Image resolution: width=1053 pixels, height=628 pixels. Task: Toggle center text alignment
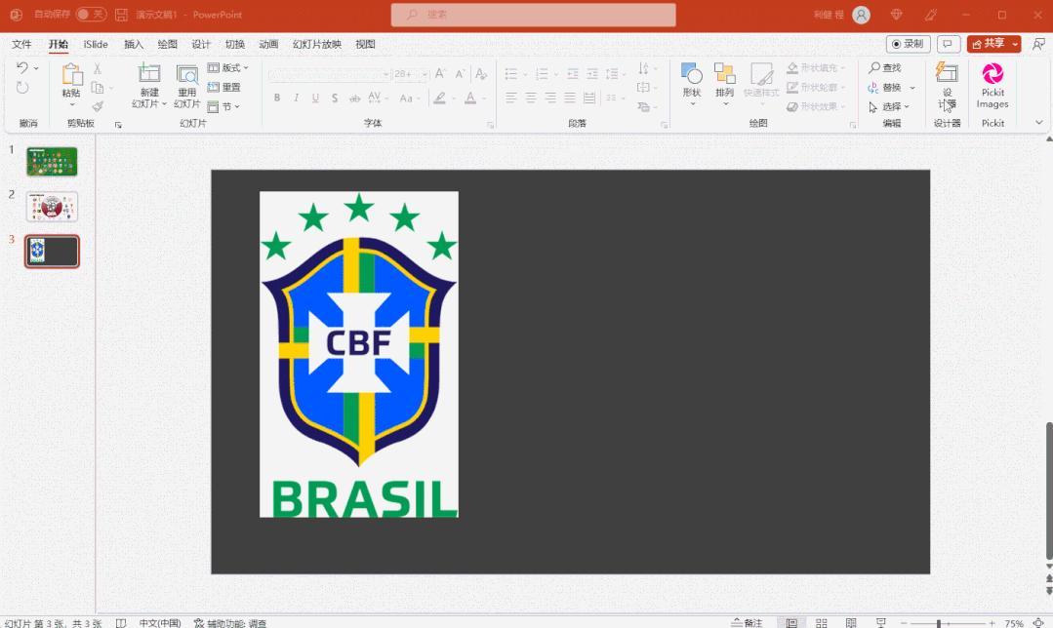[x=531, y=98]
